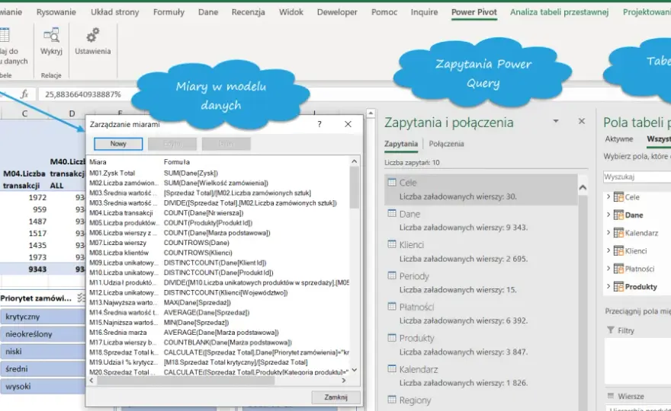Viewport: 671px width, 411px height.
Task: Select measure M01.Zysk Total row
Action: coord(218,173)
